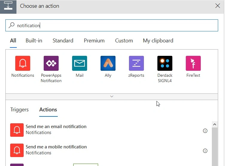The image size is (225, 166).
Task: Select the PowerApps Notification connector
Action: (x=51, y=63)
